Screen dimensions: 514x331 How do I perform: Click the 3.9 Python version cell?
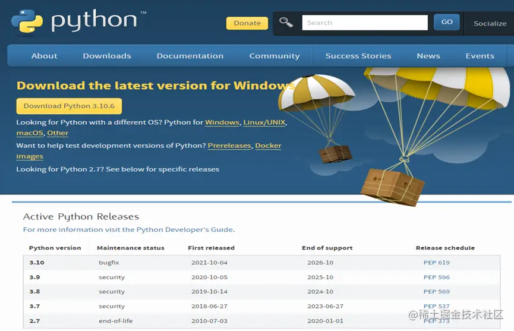pyautogui.click(x=34, y=278)
